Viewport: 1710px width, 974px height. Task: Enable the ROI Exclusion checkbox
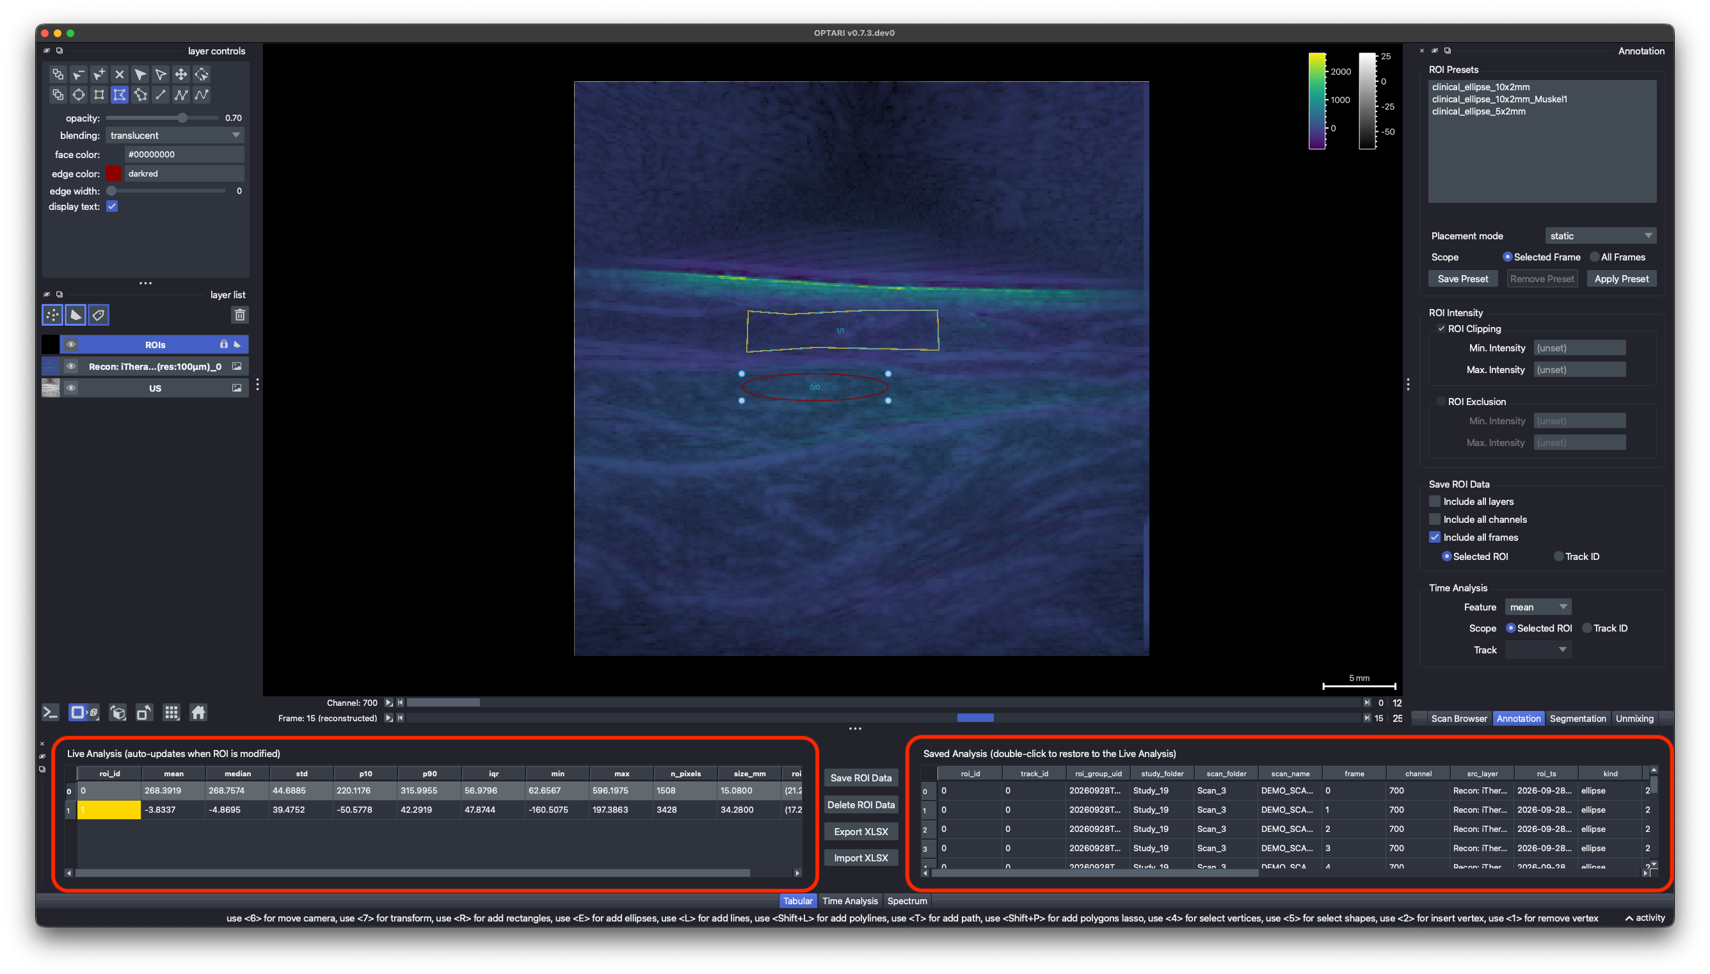click(x=1441, y=401)
